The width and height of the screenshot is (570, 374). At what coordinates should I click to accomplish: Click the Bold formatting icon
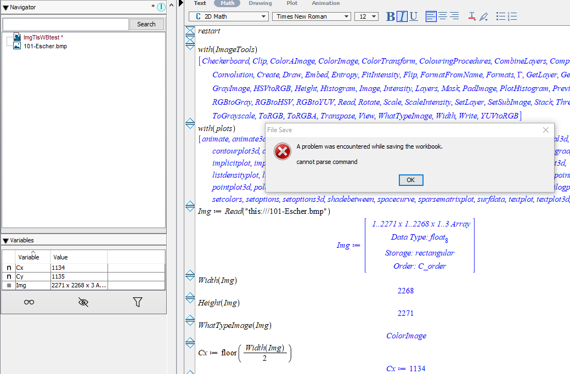pos(391,16)
